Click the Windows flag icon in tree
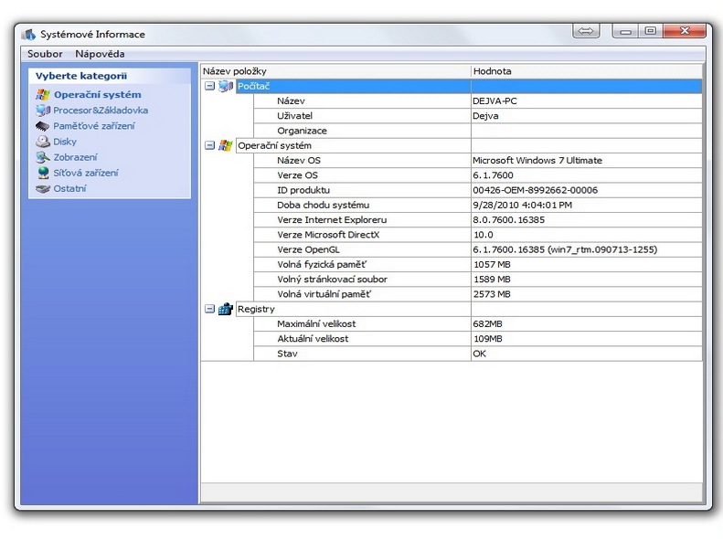Screen dimensions: 723x539 tap(226, 145)
